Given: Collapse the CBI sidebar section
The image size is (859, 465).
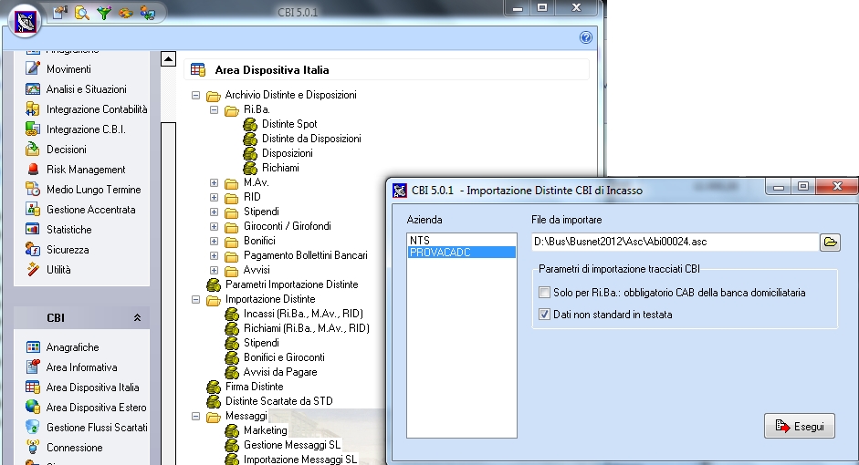Looking at the screenshot, I should tap(137, 318).
